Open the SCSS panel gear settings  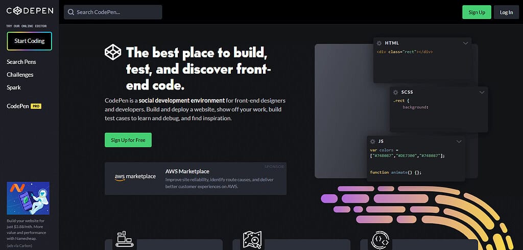tap(395, 92)
